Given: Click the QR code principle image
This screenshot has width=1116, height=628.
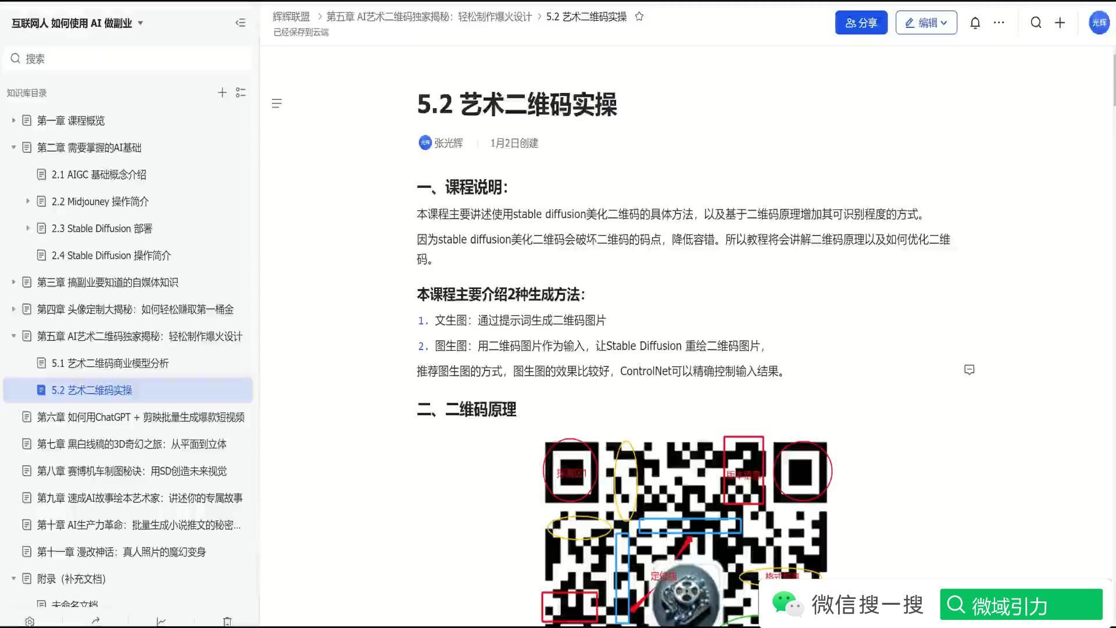Looking at the screenshot, I should pyautogui.click(x=686, y=531).
